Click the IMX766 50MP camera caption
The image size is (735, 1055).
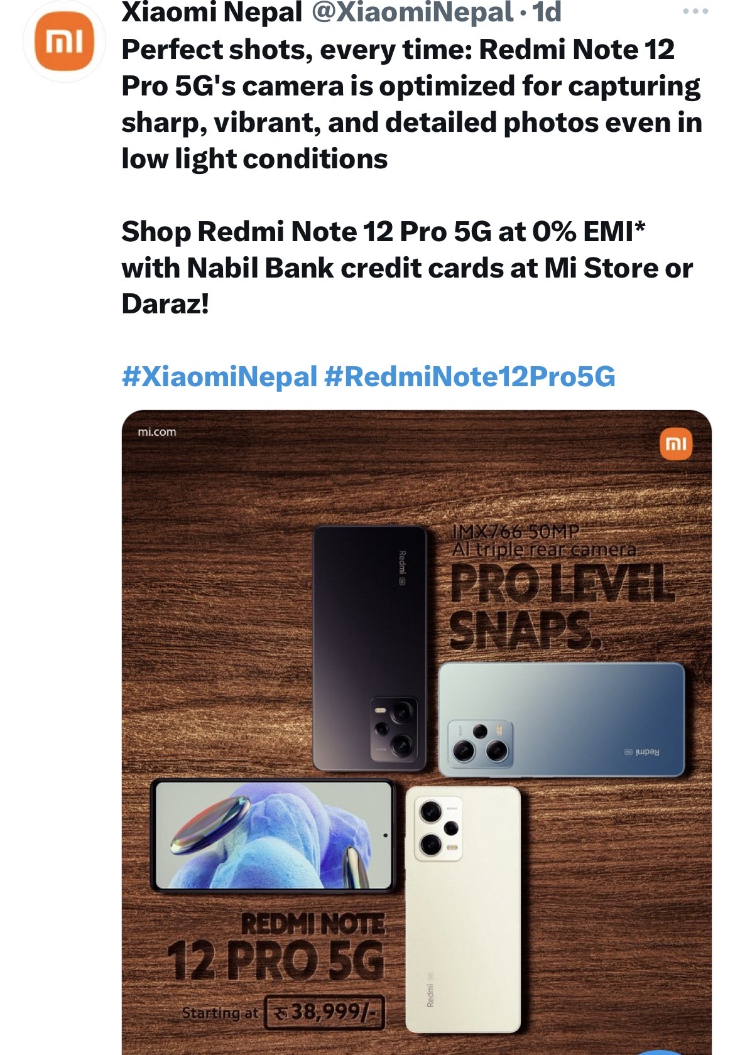pos(544,541)
